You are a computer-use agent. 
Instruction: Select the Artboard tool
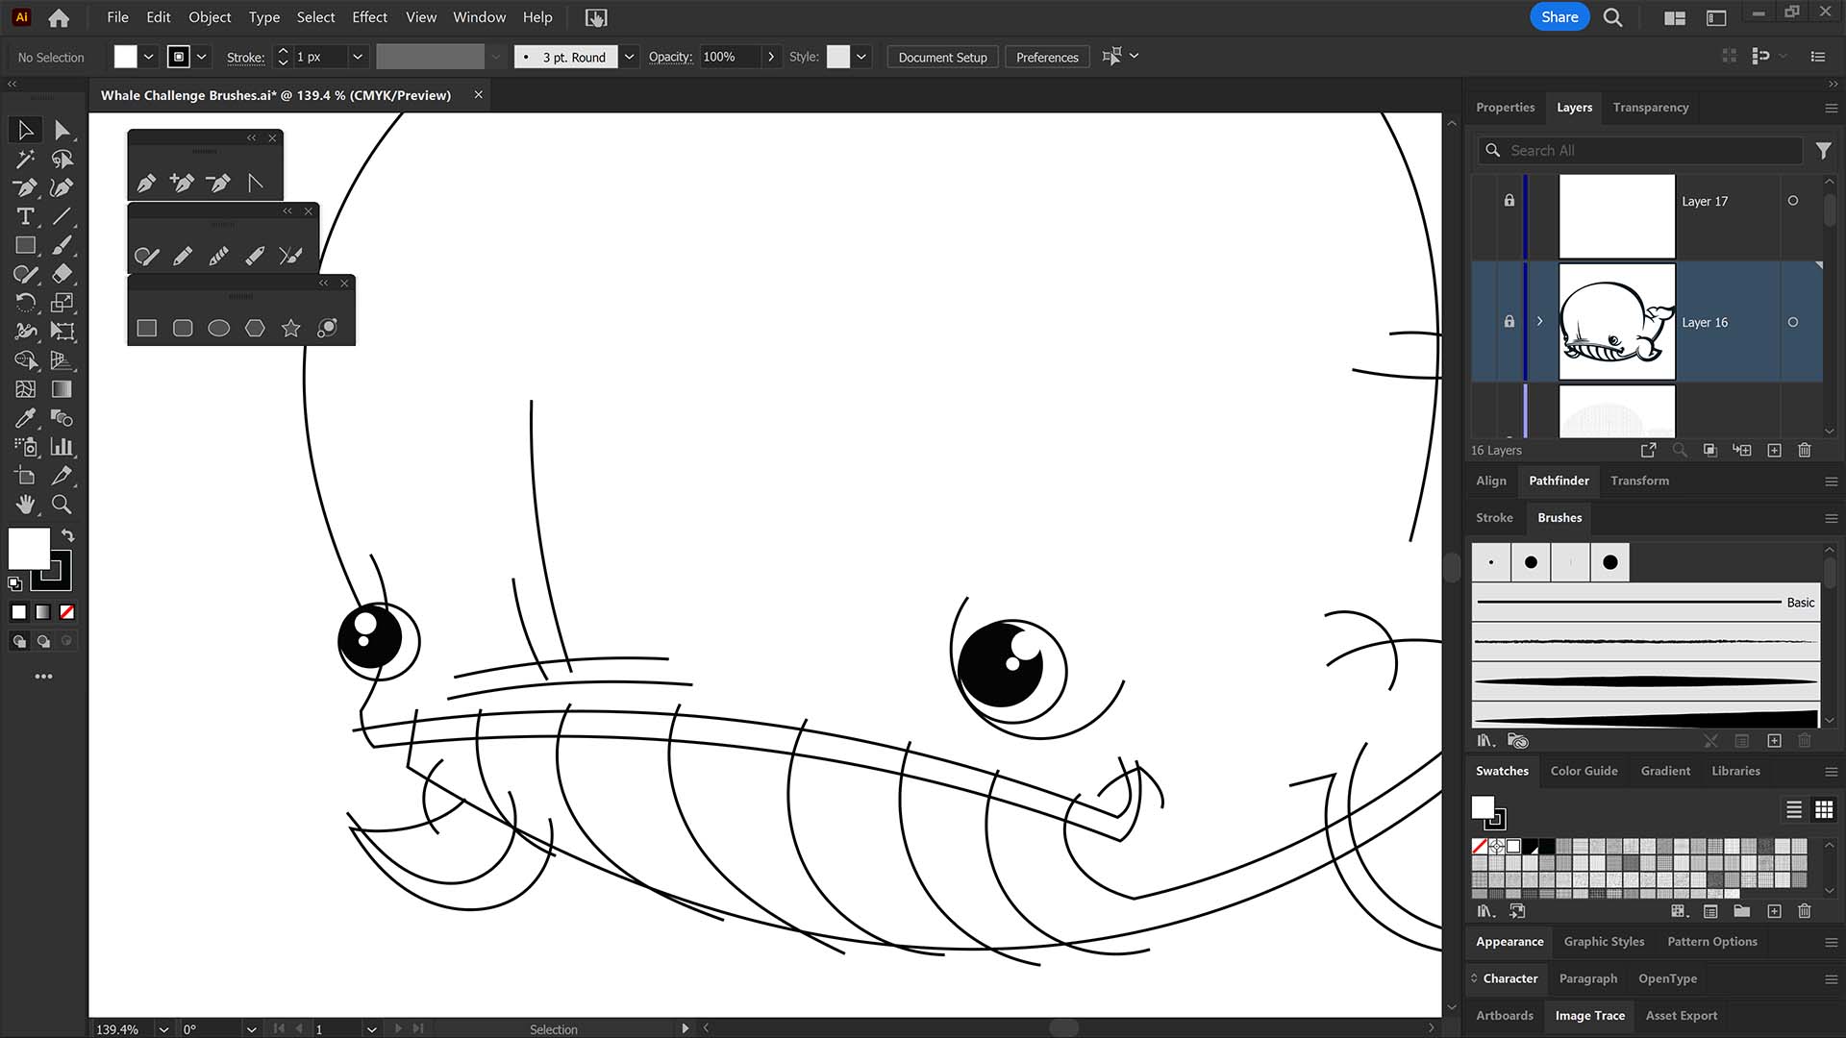(x=25, y=476)
